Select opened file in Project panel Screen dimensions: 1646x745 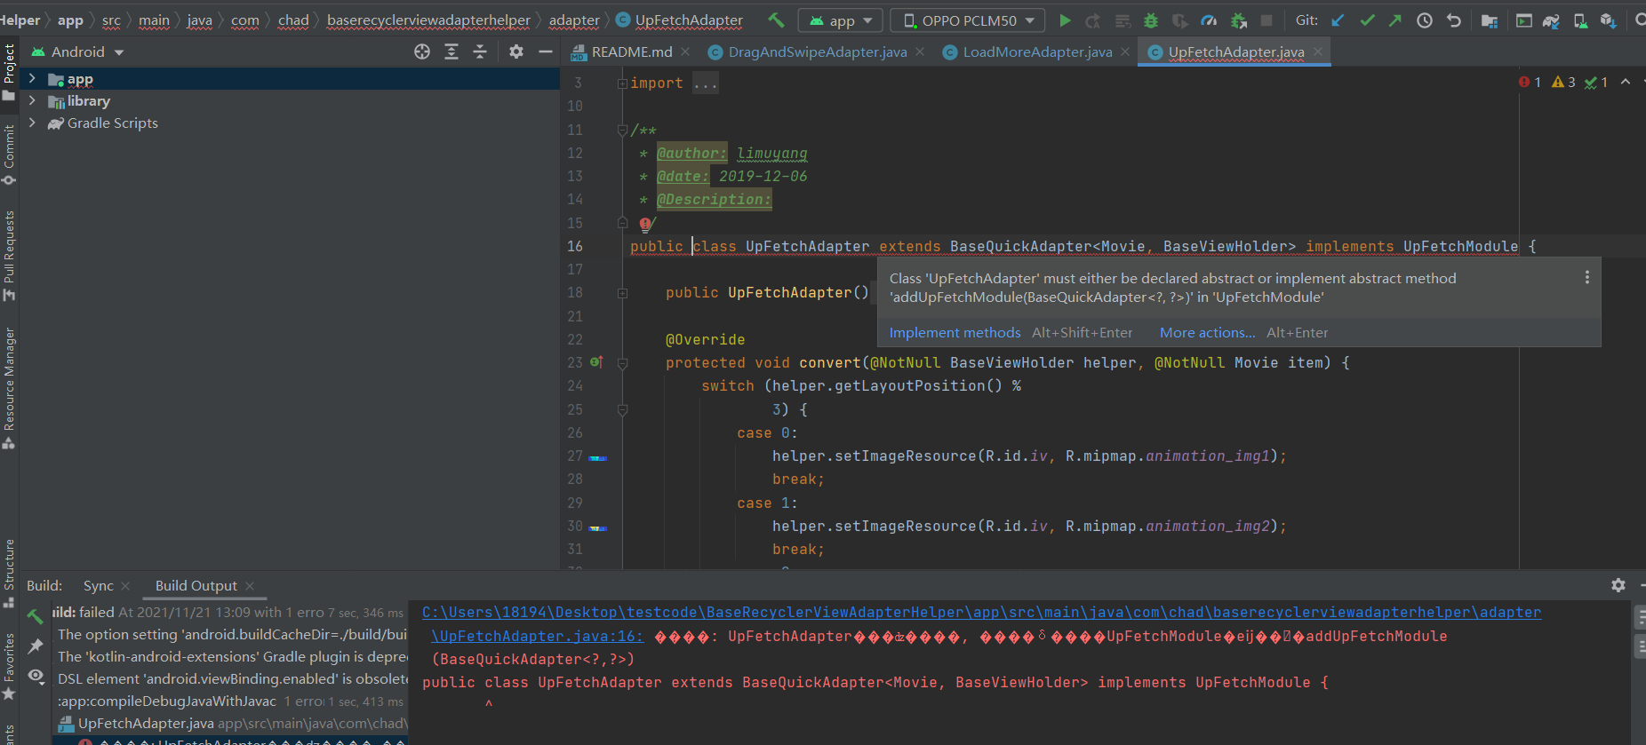tap(422, 52)
